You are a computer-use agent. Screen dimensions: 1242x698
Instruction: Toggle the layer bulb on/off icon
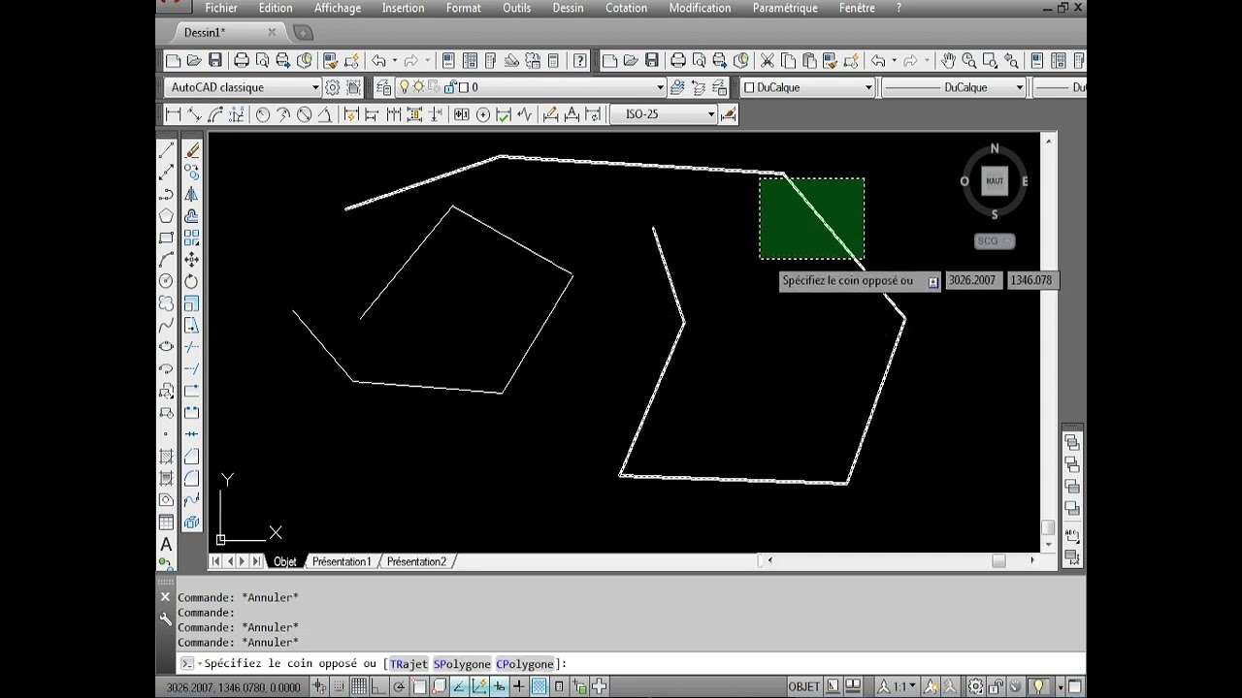pos(405,87)
